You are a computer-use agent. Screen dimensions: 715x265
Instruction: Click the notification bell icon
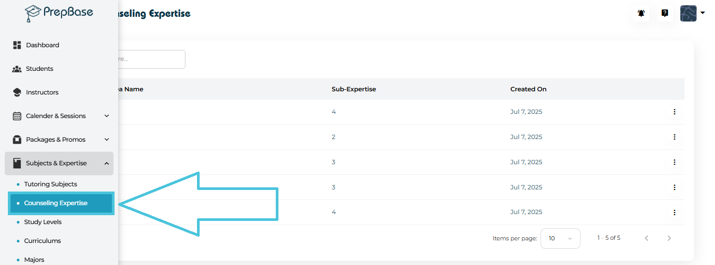point(641,14)
